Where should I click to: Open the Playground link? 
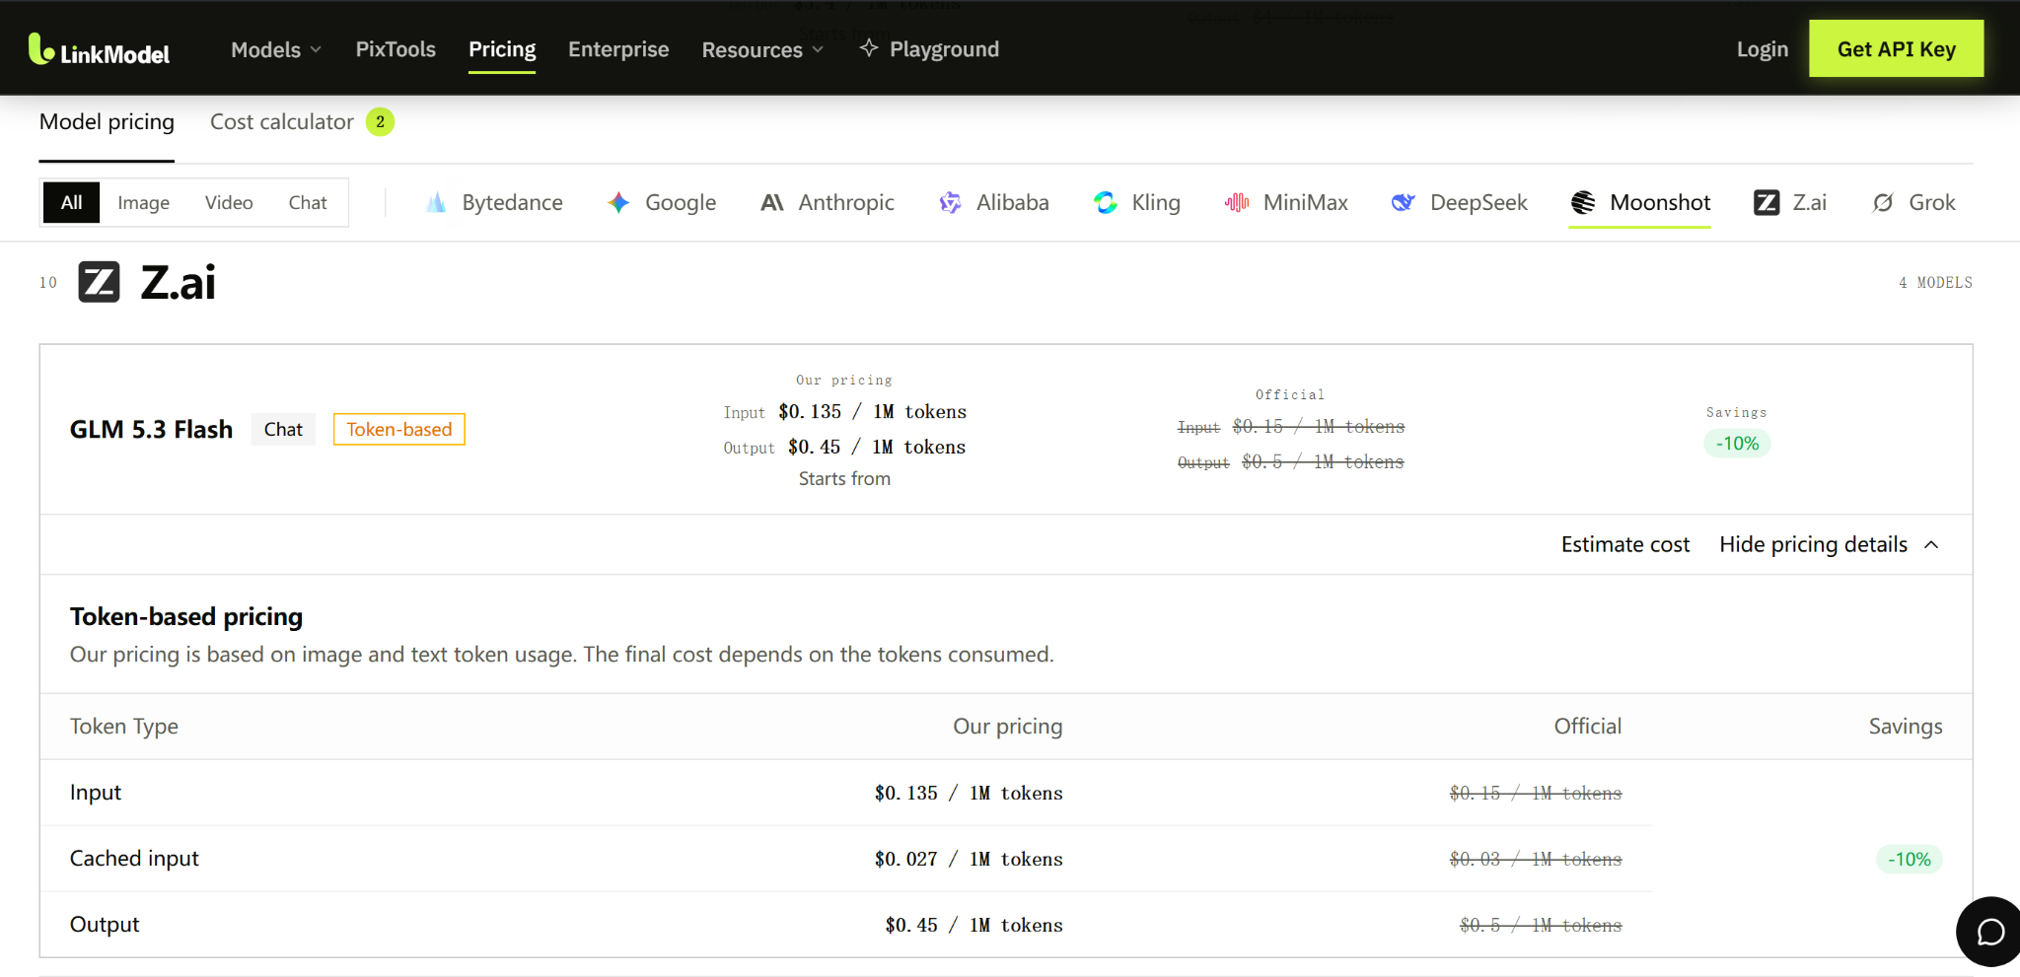929,49
